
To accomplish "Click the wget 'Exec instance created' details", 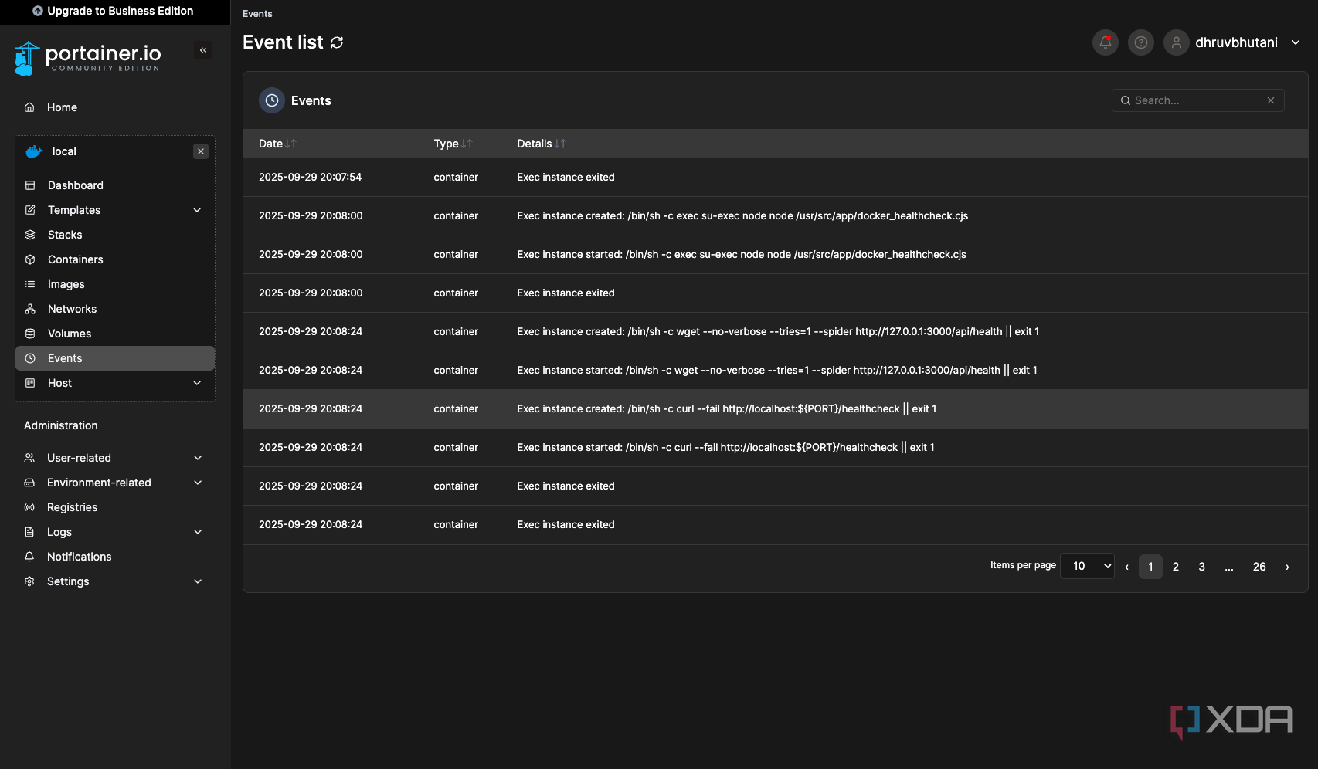I will click(778, 331).
